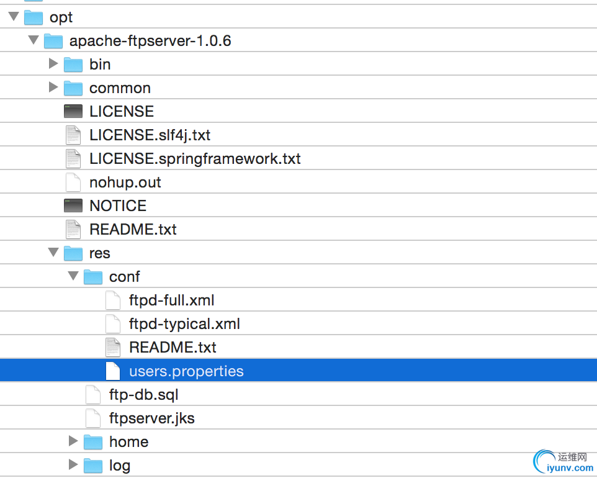Image resolution: width=597 pixels, height=478 pixels.
Task: Select the 'LICENSE.slf4j.txt' file name
Action: click(150, 135)
